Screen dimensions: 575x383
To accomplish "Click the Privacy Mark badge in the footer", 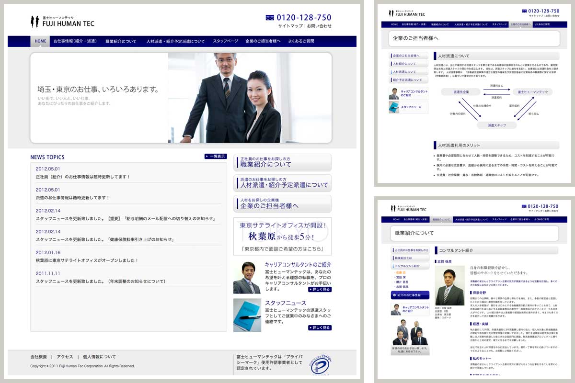I will click(320, 364).
